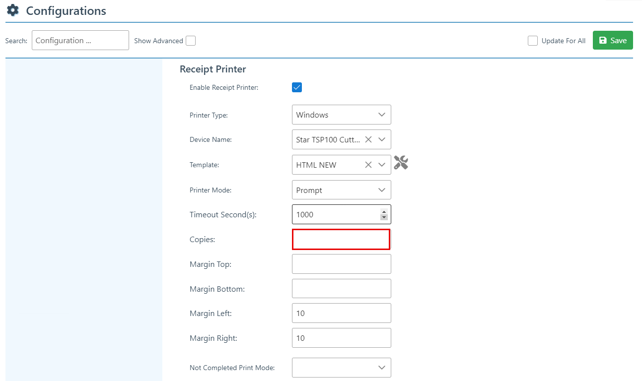Focus the Copies input field

(341, 239)
